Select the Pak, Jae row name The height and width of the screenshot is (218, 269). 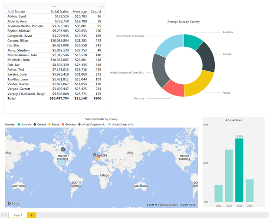coord(13,65)
